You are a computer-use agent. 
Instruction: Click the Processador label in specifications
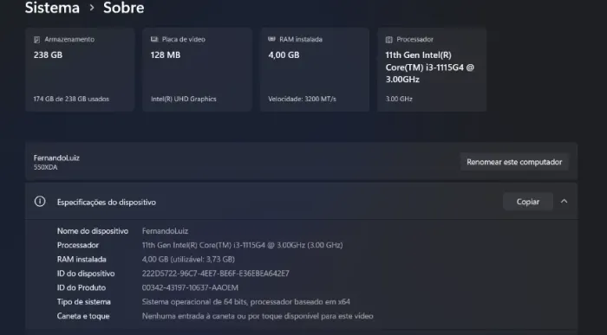point(78,245)
